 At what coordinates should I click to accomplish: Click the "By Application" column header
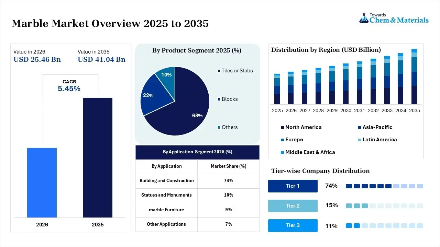(x=167, y=166)
